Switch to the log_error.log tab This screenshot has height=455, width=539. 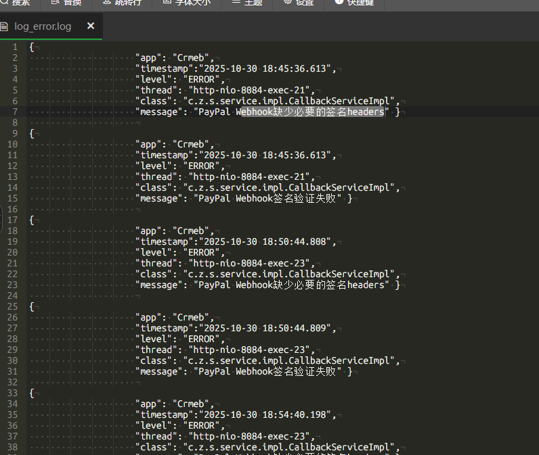[43, 27]
